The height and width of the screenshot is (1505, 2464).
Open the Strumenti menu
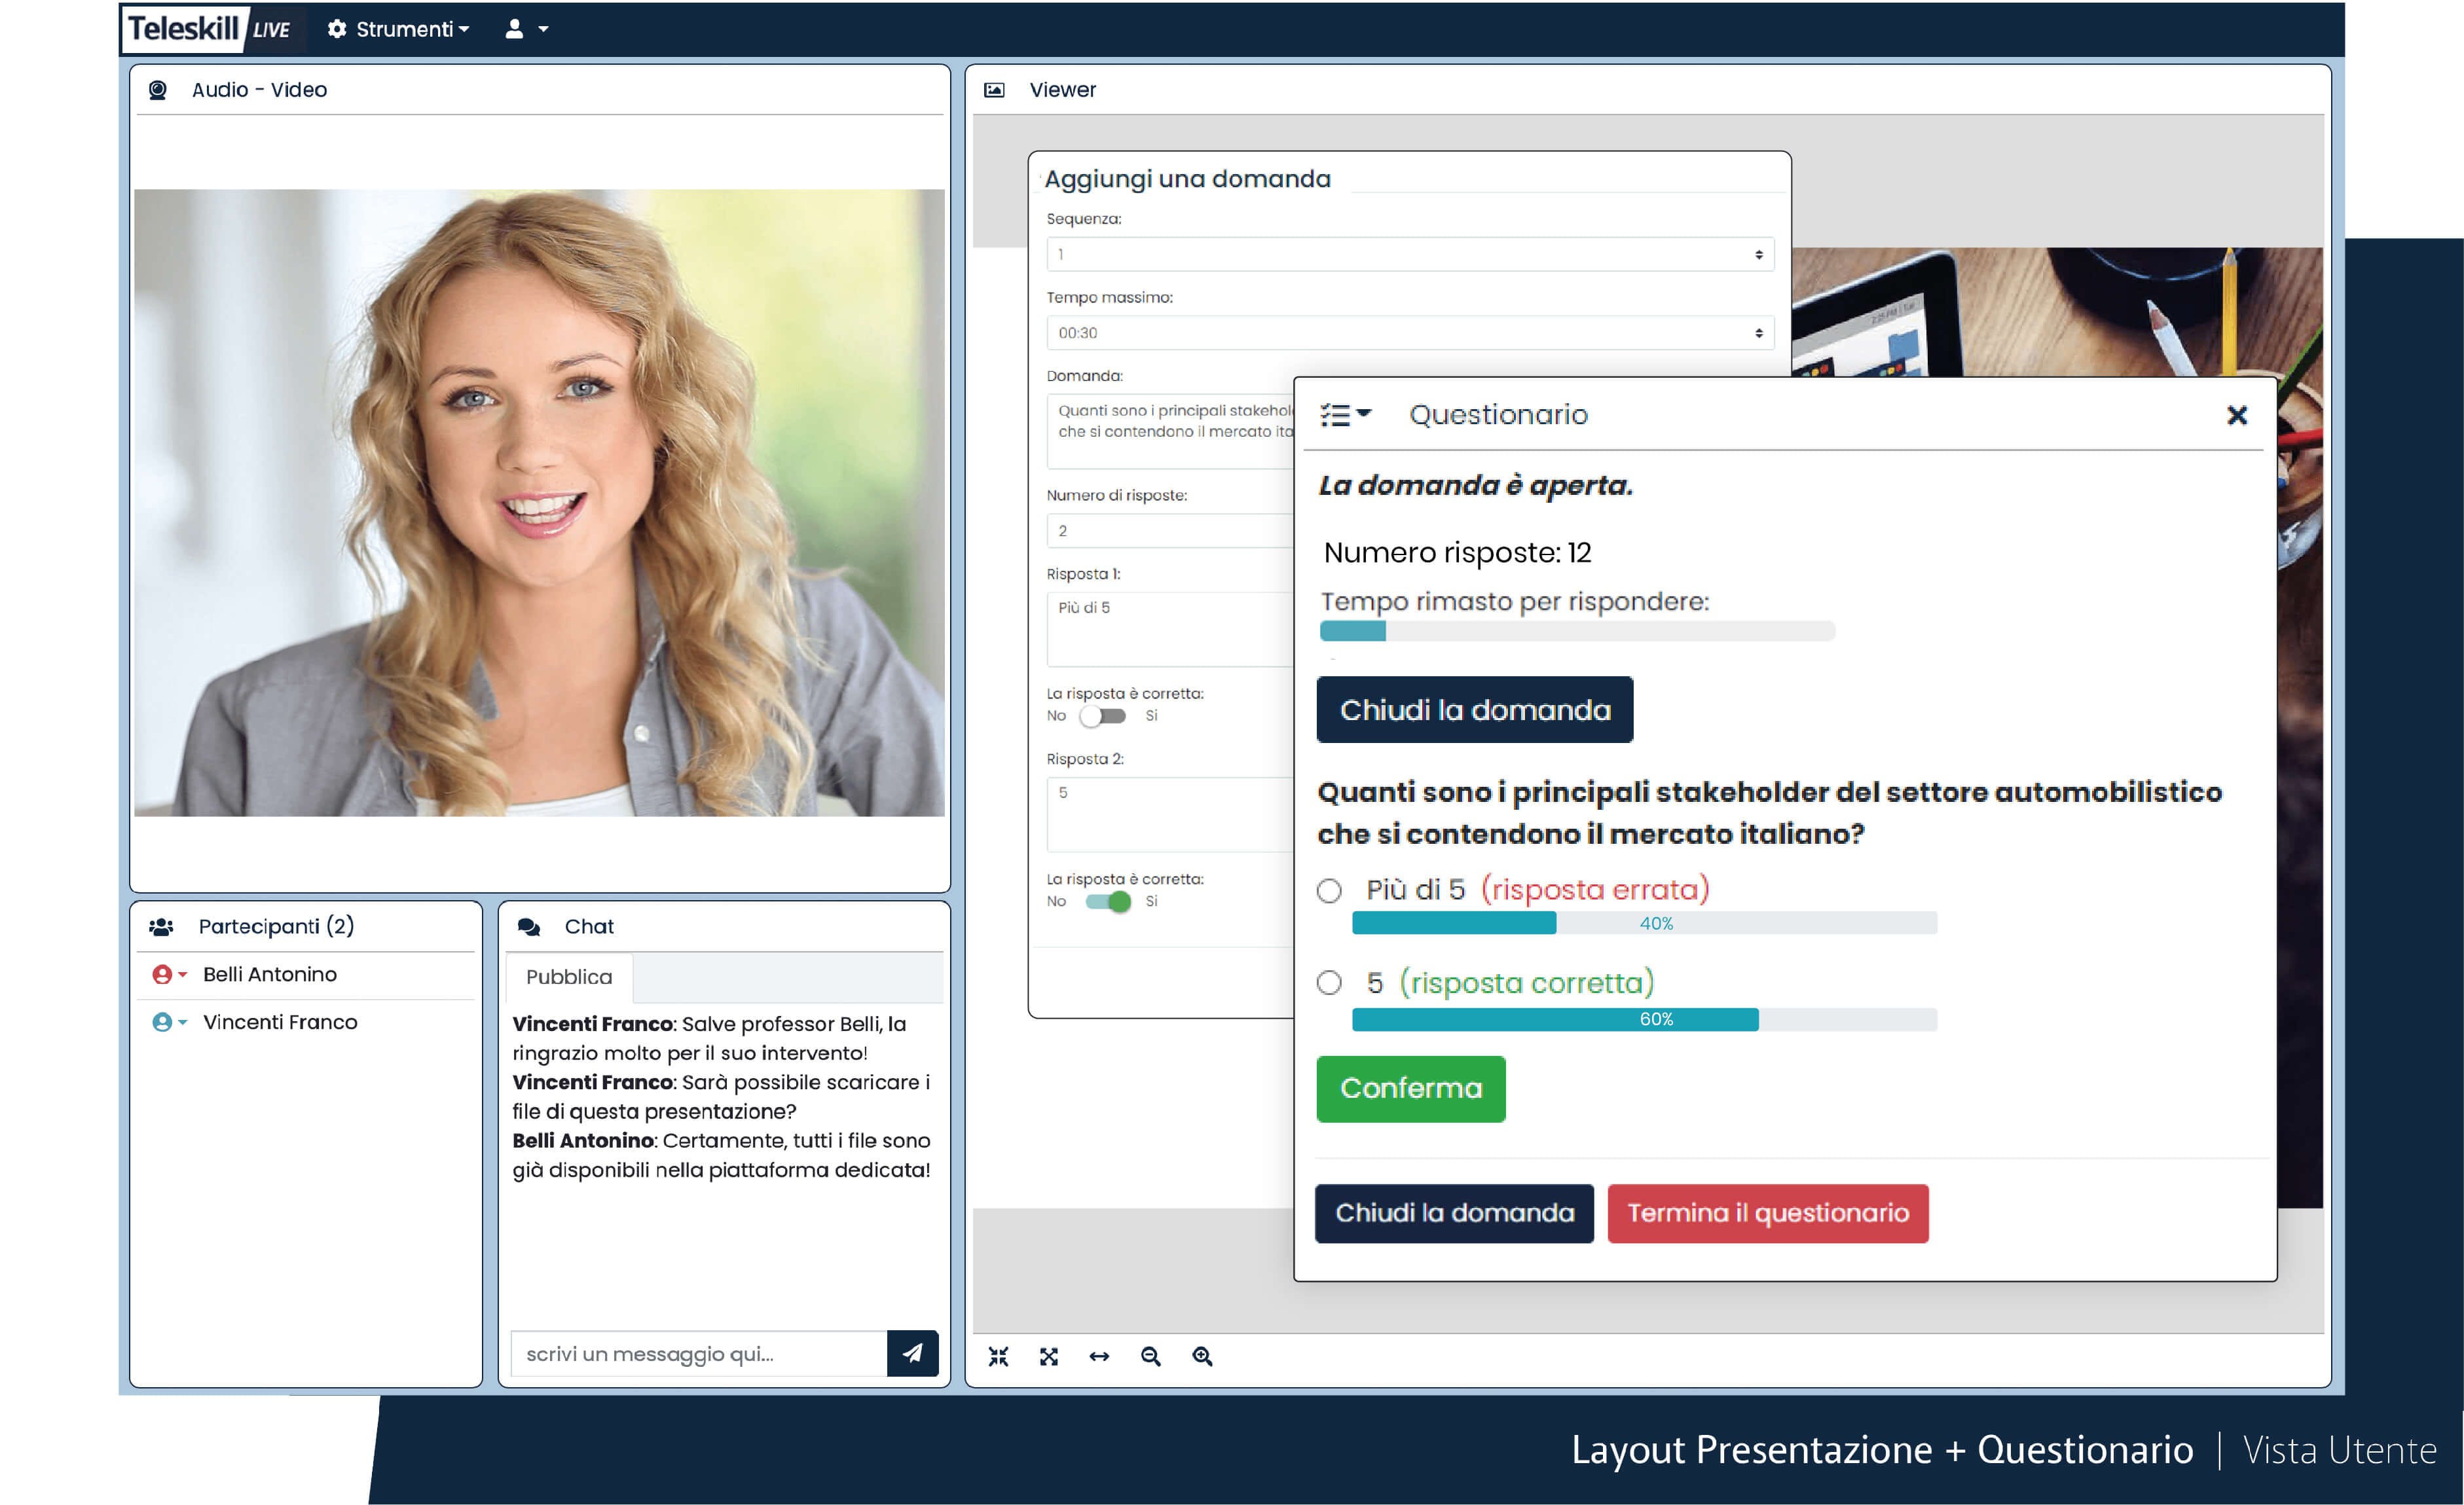coord(399,29)
